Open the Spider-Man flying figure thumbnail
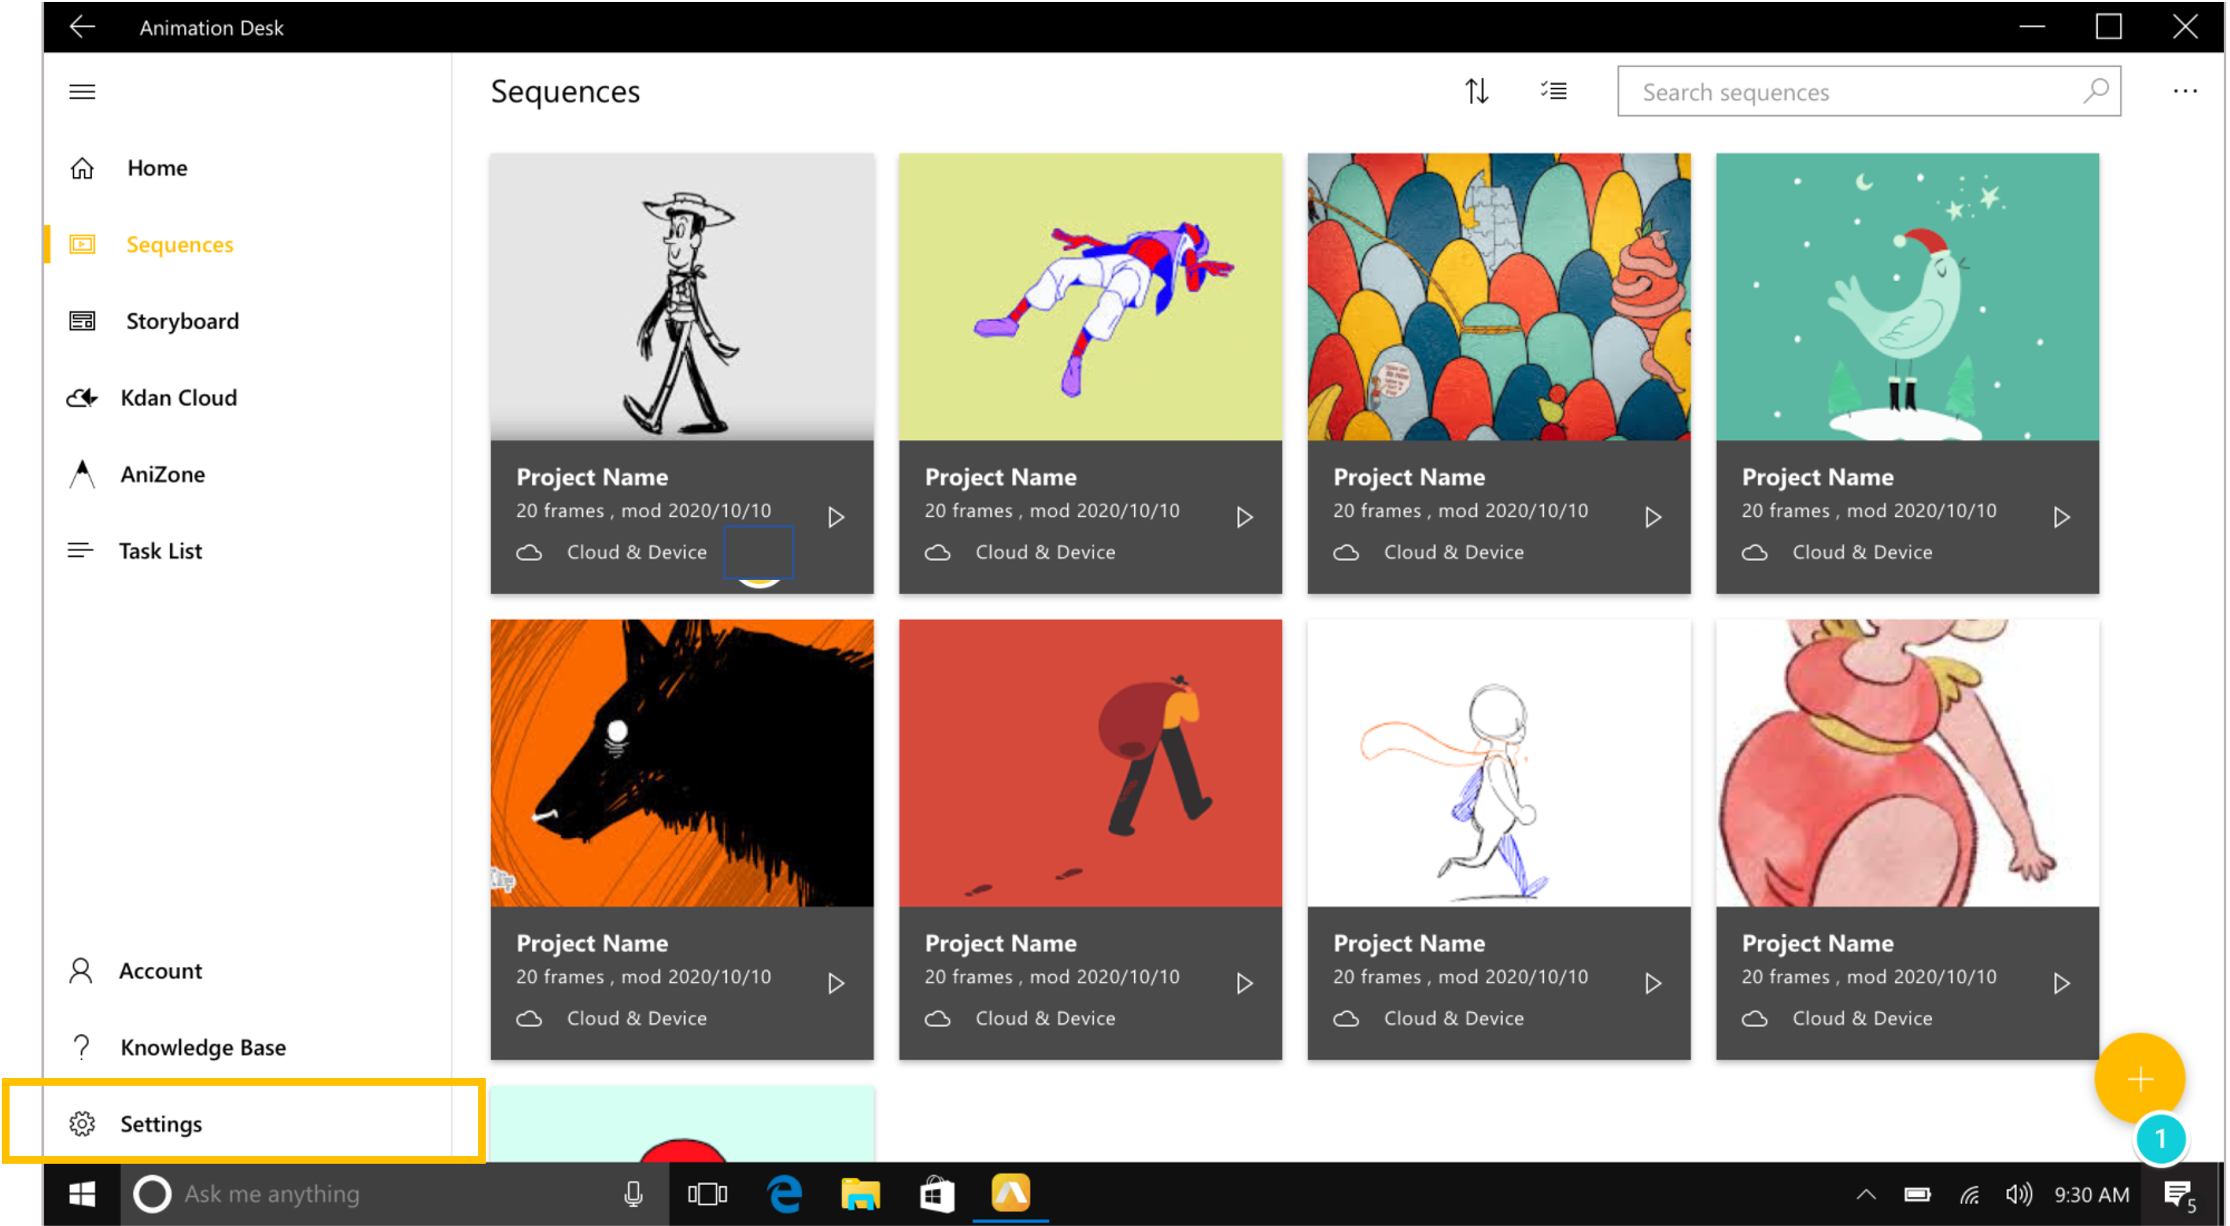The width and height of the screenshot is (2230, 1226). coord(1090,297)
